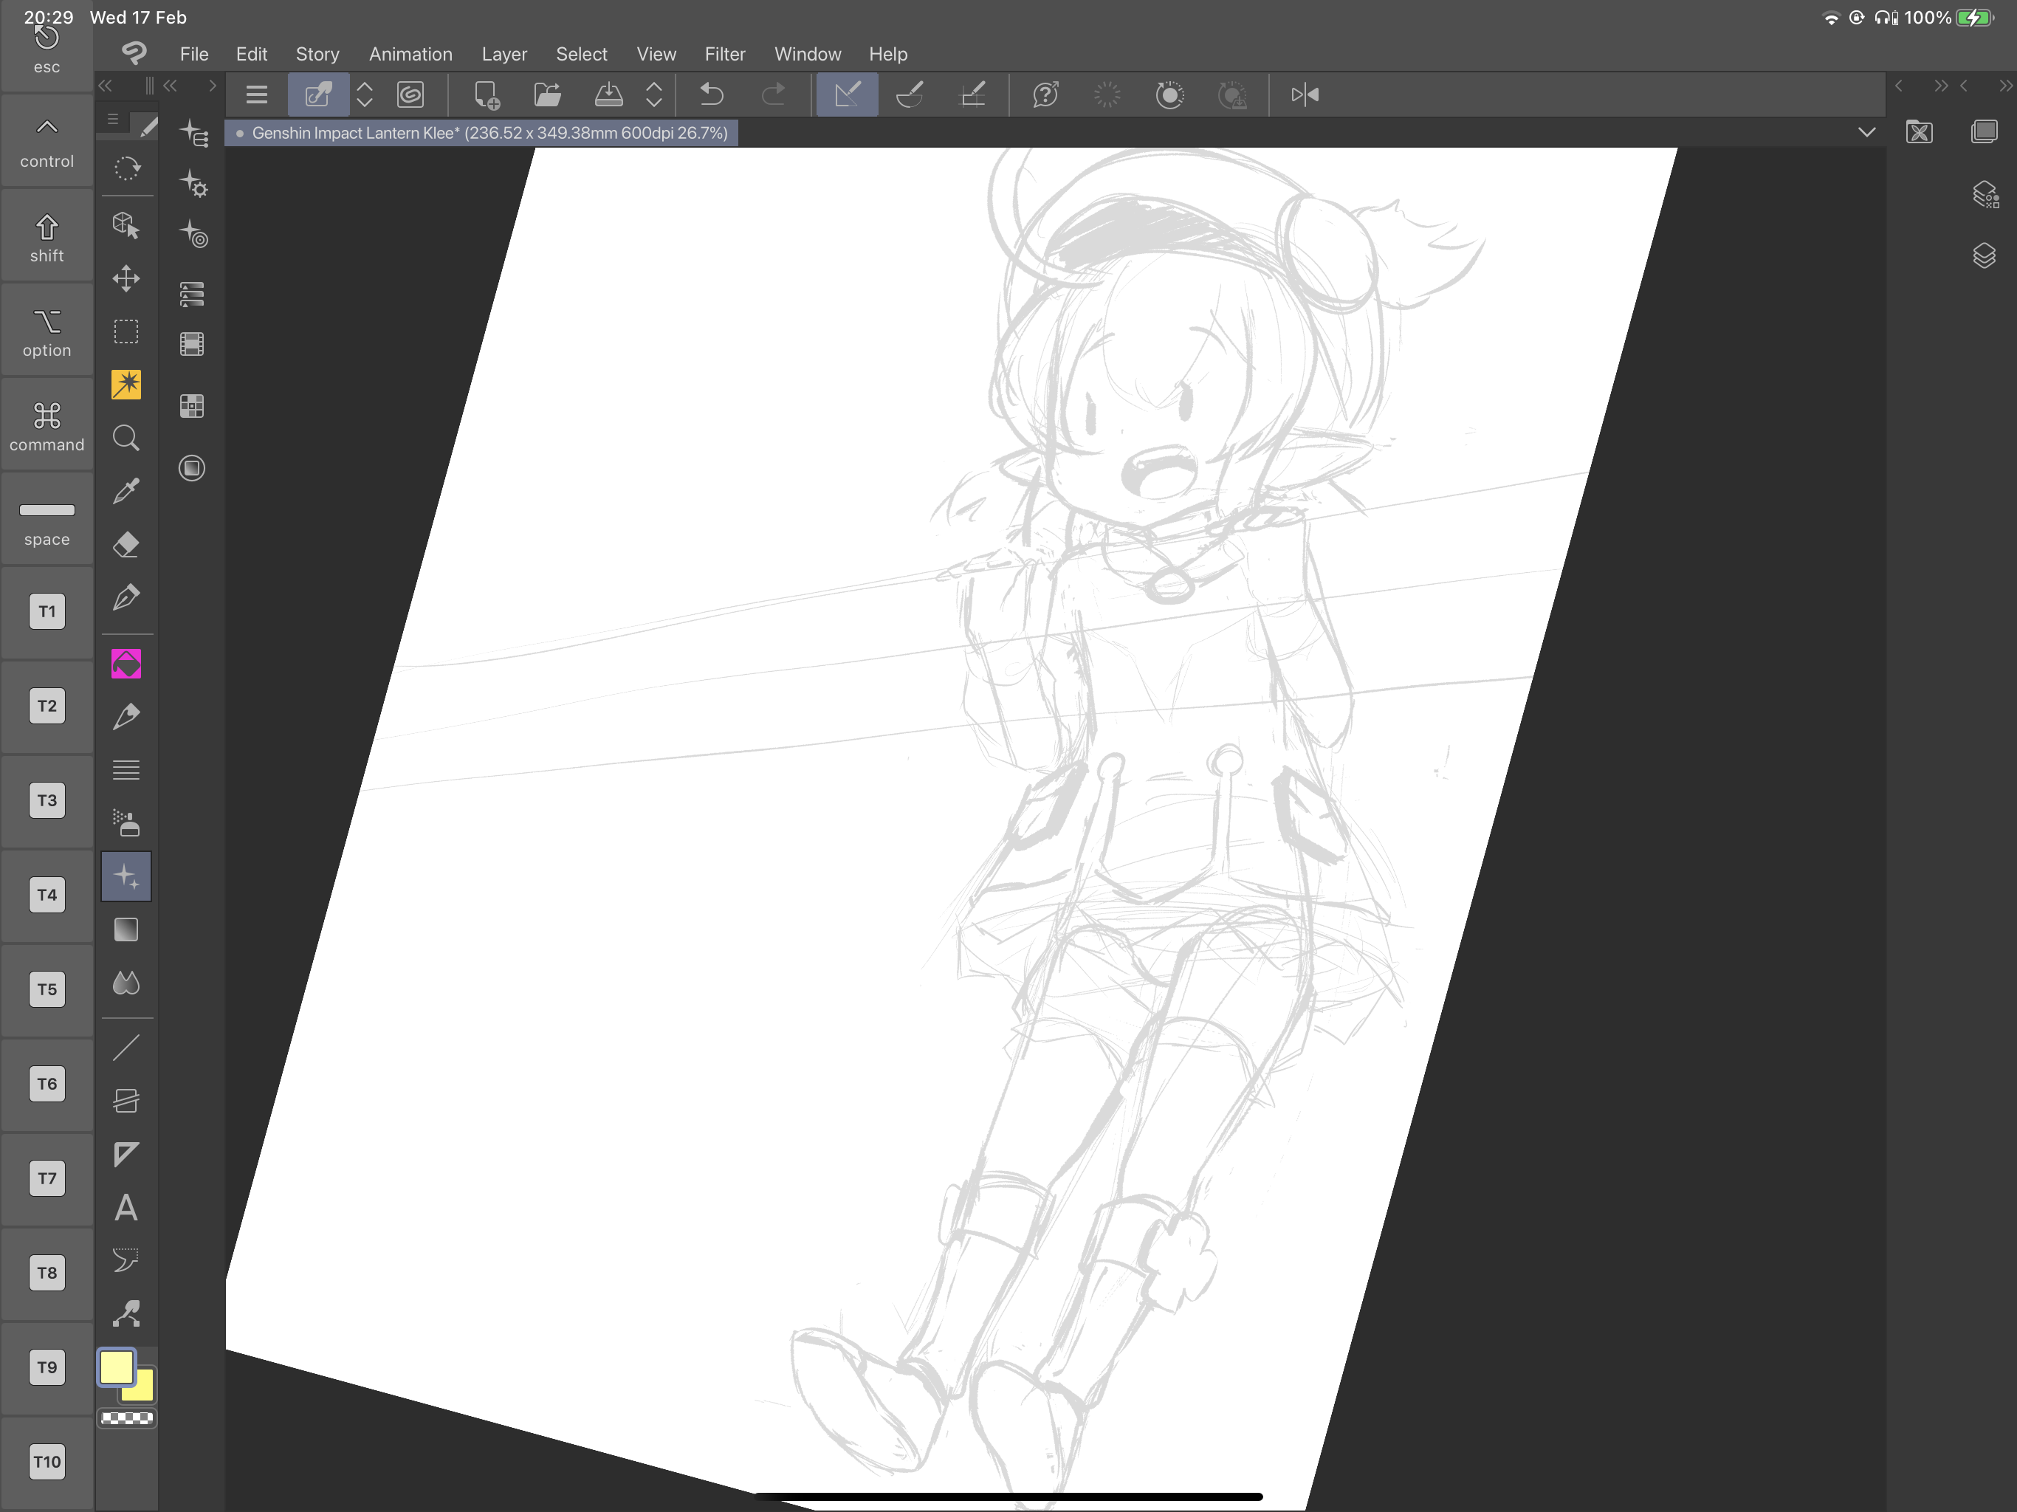Toggle the option modifier key
Viewport: 2017px width, 1512px height.
click(x=47, y=333)
